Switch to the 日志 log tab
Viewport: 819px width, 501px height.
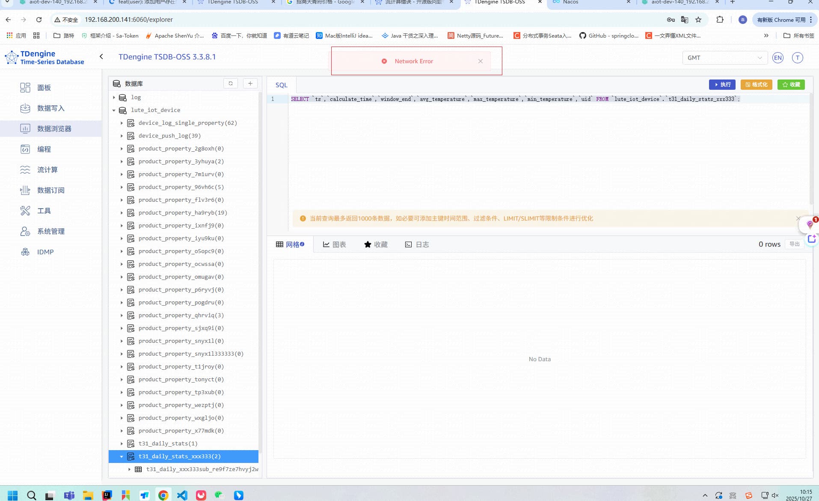pos(417,245)
